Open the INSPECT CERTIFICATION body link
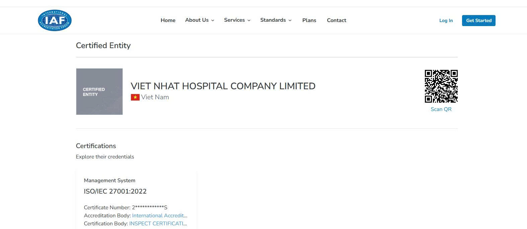 click(158, 224)
